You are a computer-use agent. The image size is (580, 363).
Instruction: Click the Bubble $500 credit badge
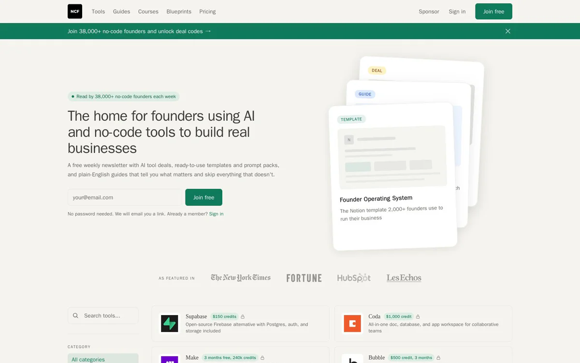tap(411, 358)
